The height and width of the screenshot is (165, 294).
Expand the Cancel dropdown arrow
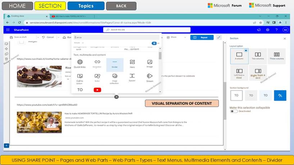point(59,37)
